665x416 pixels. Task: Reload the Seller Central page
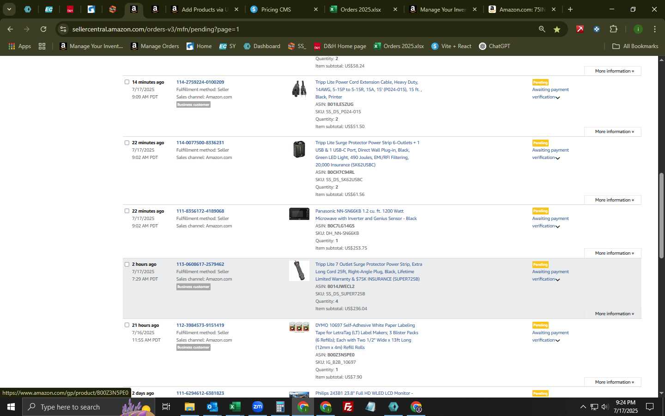(43, 29)
